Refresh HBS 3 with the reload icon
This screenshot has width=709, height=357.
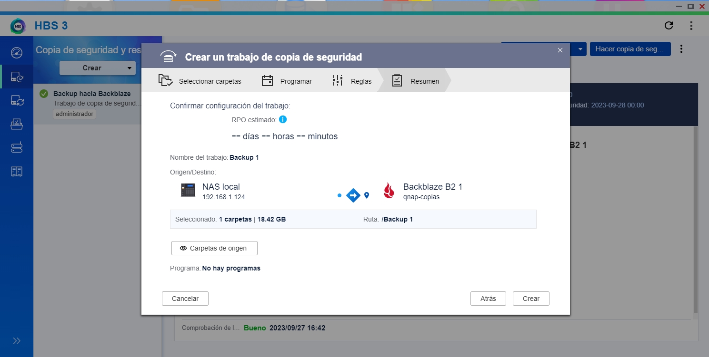[x=669, y=26]
